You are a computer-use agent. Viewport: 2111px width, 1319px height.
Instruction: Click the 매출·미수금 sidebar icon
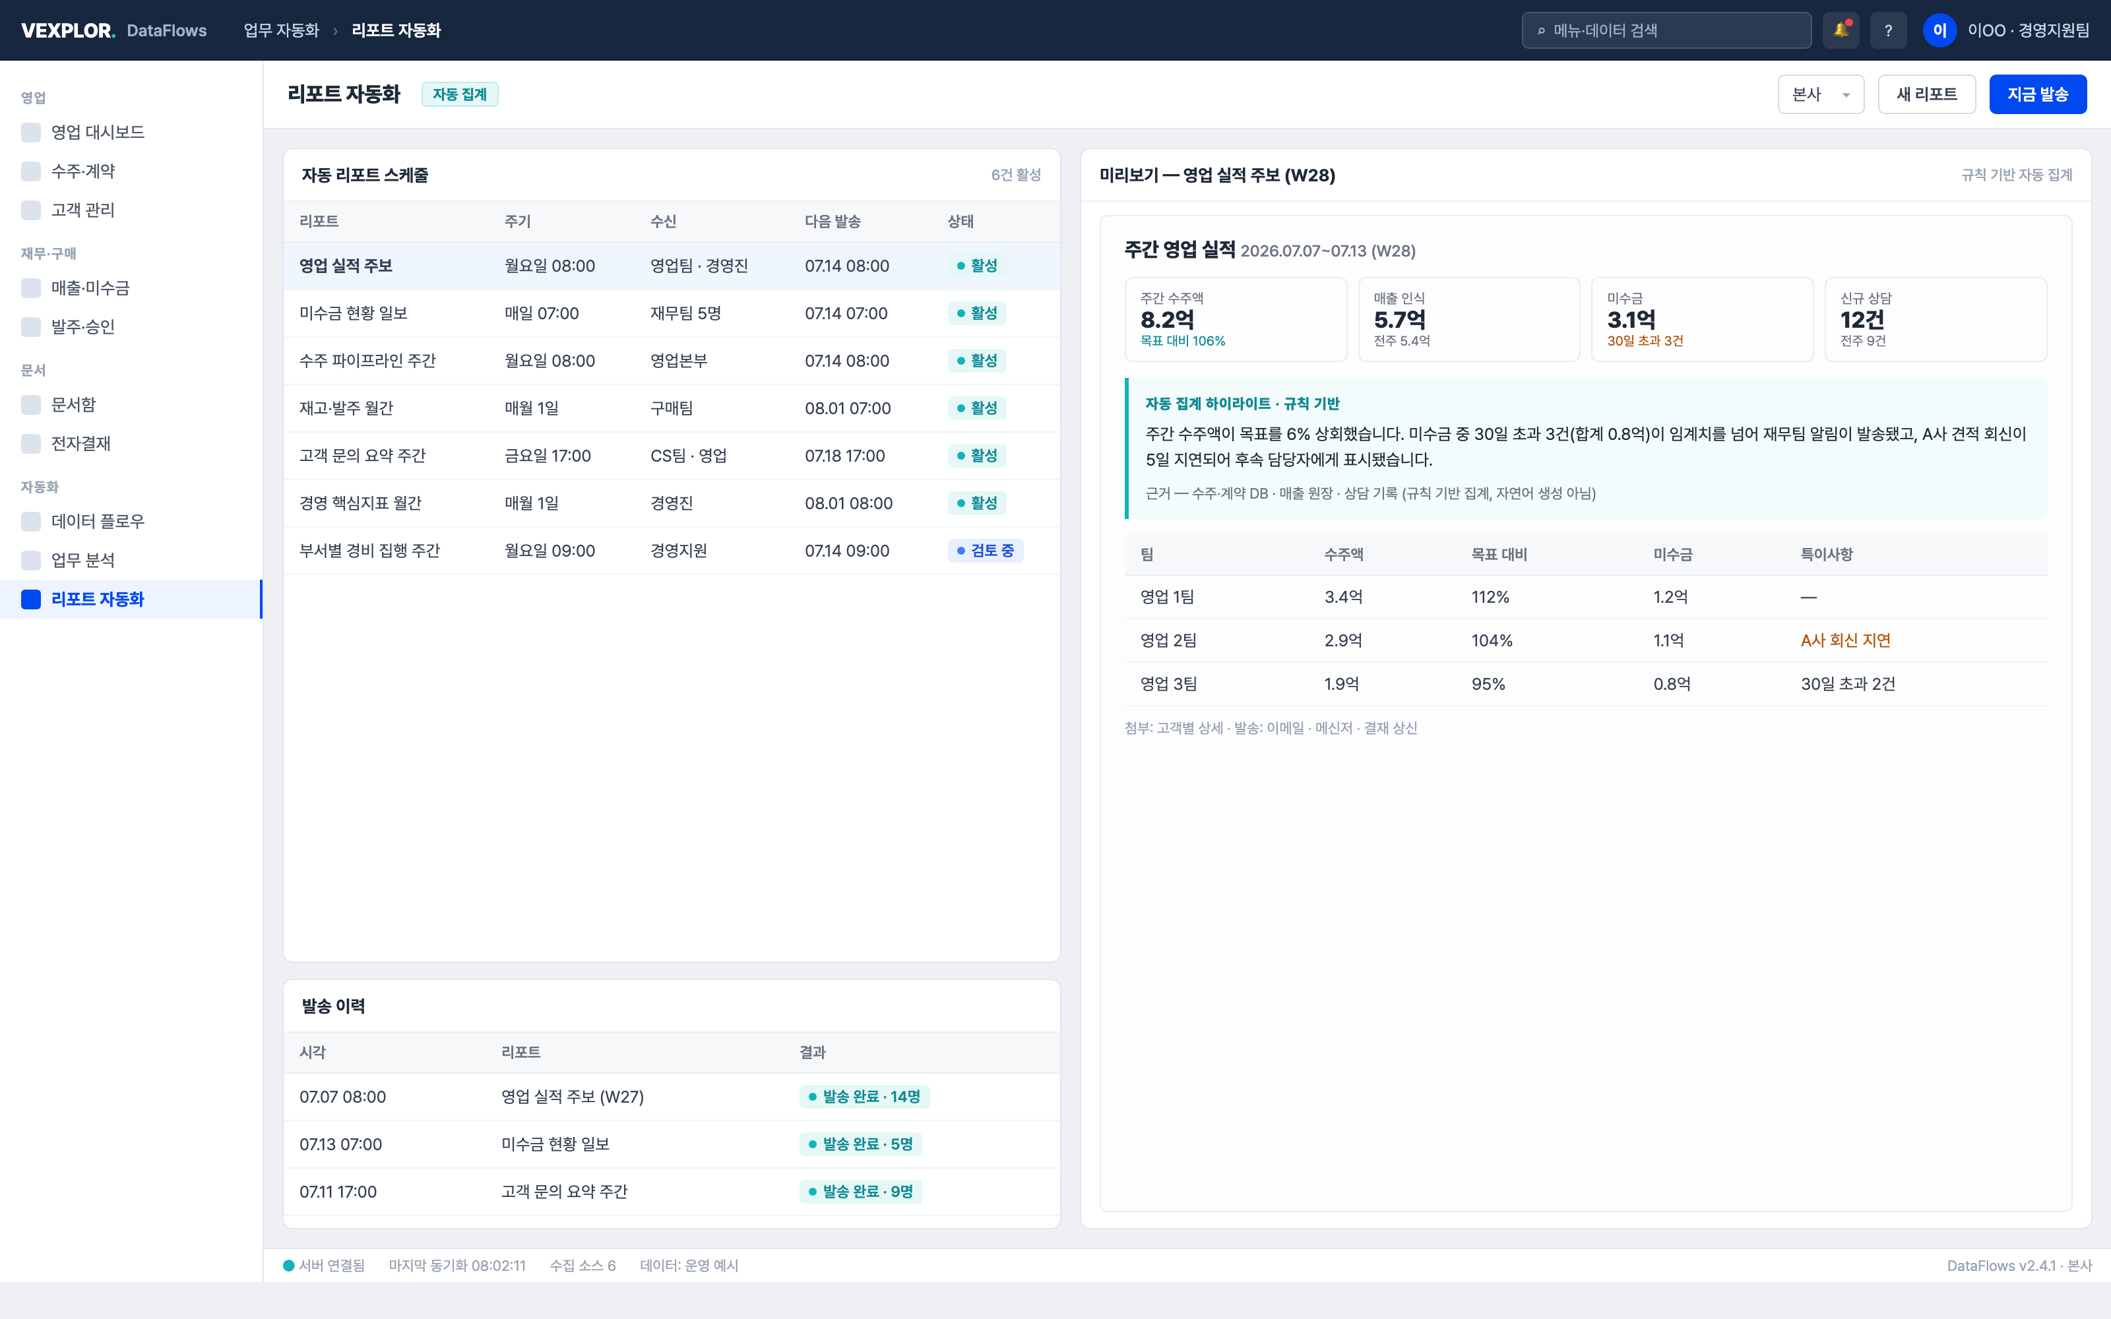tap(30, 288)
